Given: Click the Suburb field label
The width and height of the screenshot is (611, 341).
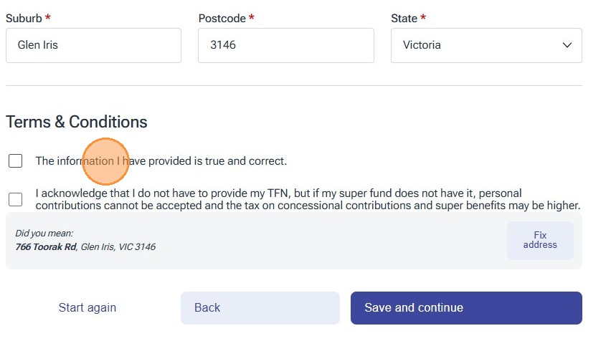Looking at the screenshot, I should (x=23, y=17).
